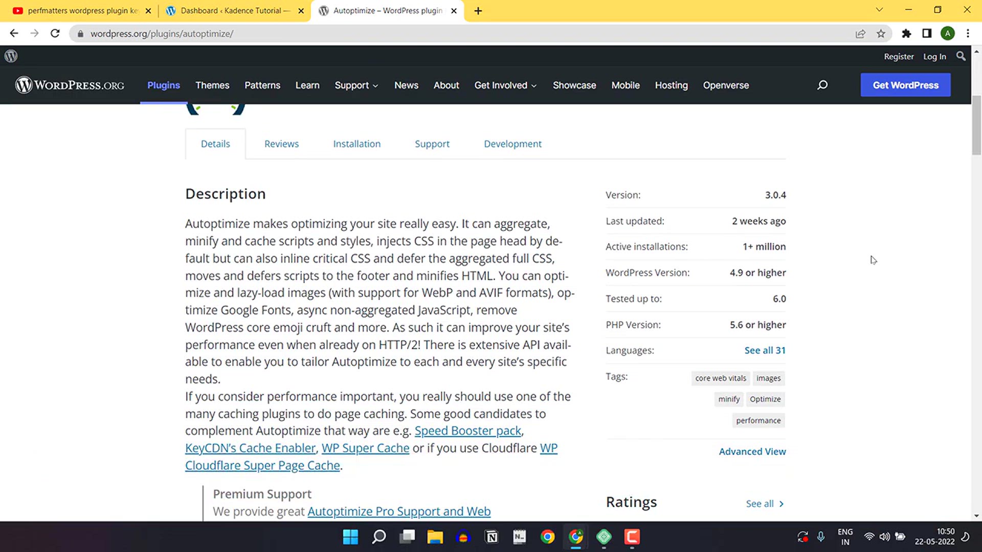Click the minify tag
This screenshot has height=552, width=982.
coord(729,399)
